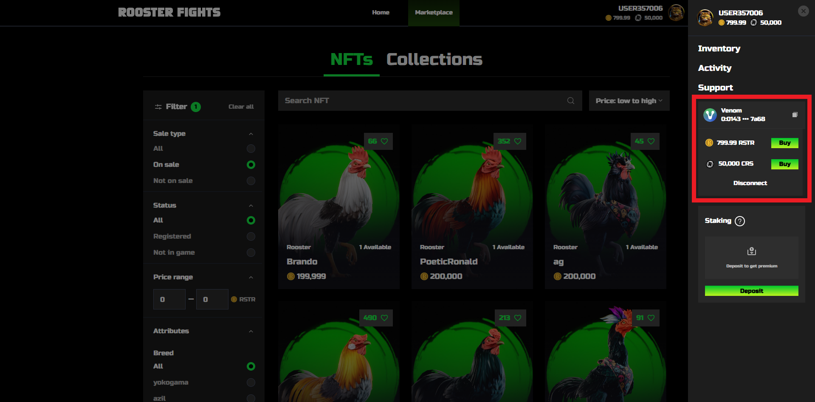Click heart icon on ag rooster card
The height and width of the screenshot is (402, 815).
tap(651, 141)
